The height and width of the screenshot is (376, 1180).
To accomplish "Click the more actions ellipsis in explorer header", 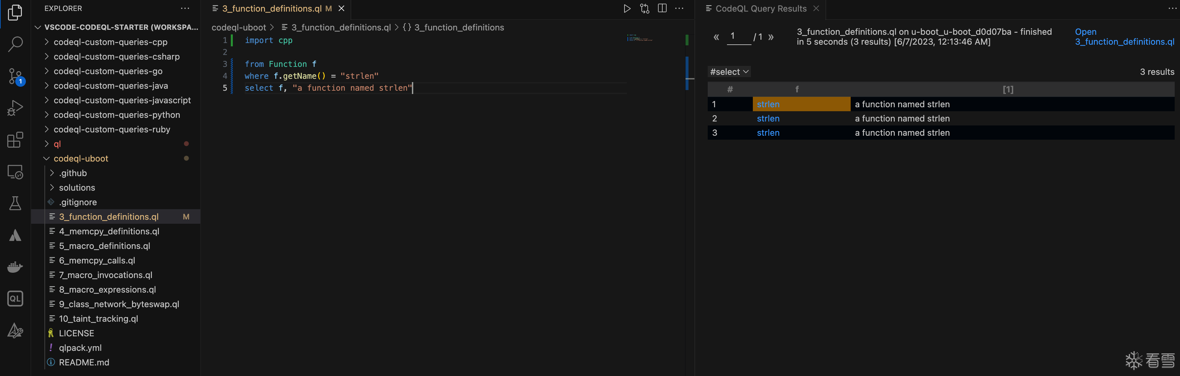I will pos(185,8).
